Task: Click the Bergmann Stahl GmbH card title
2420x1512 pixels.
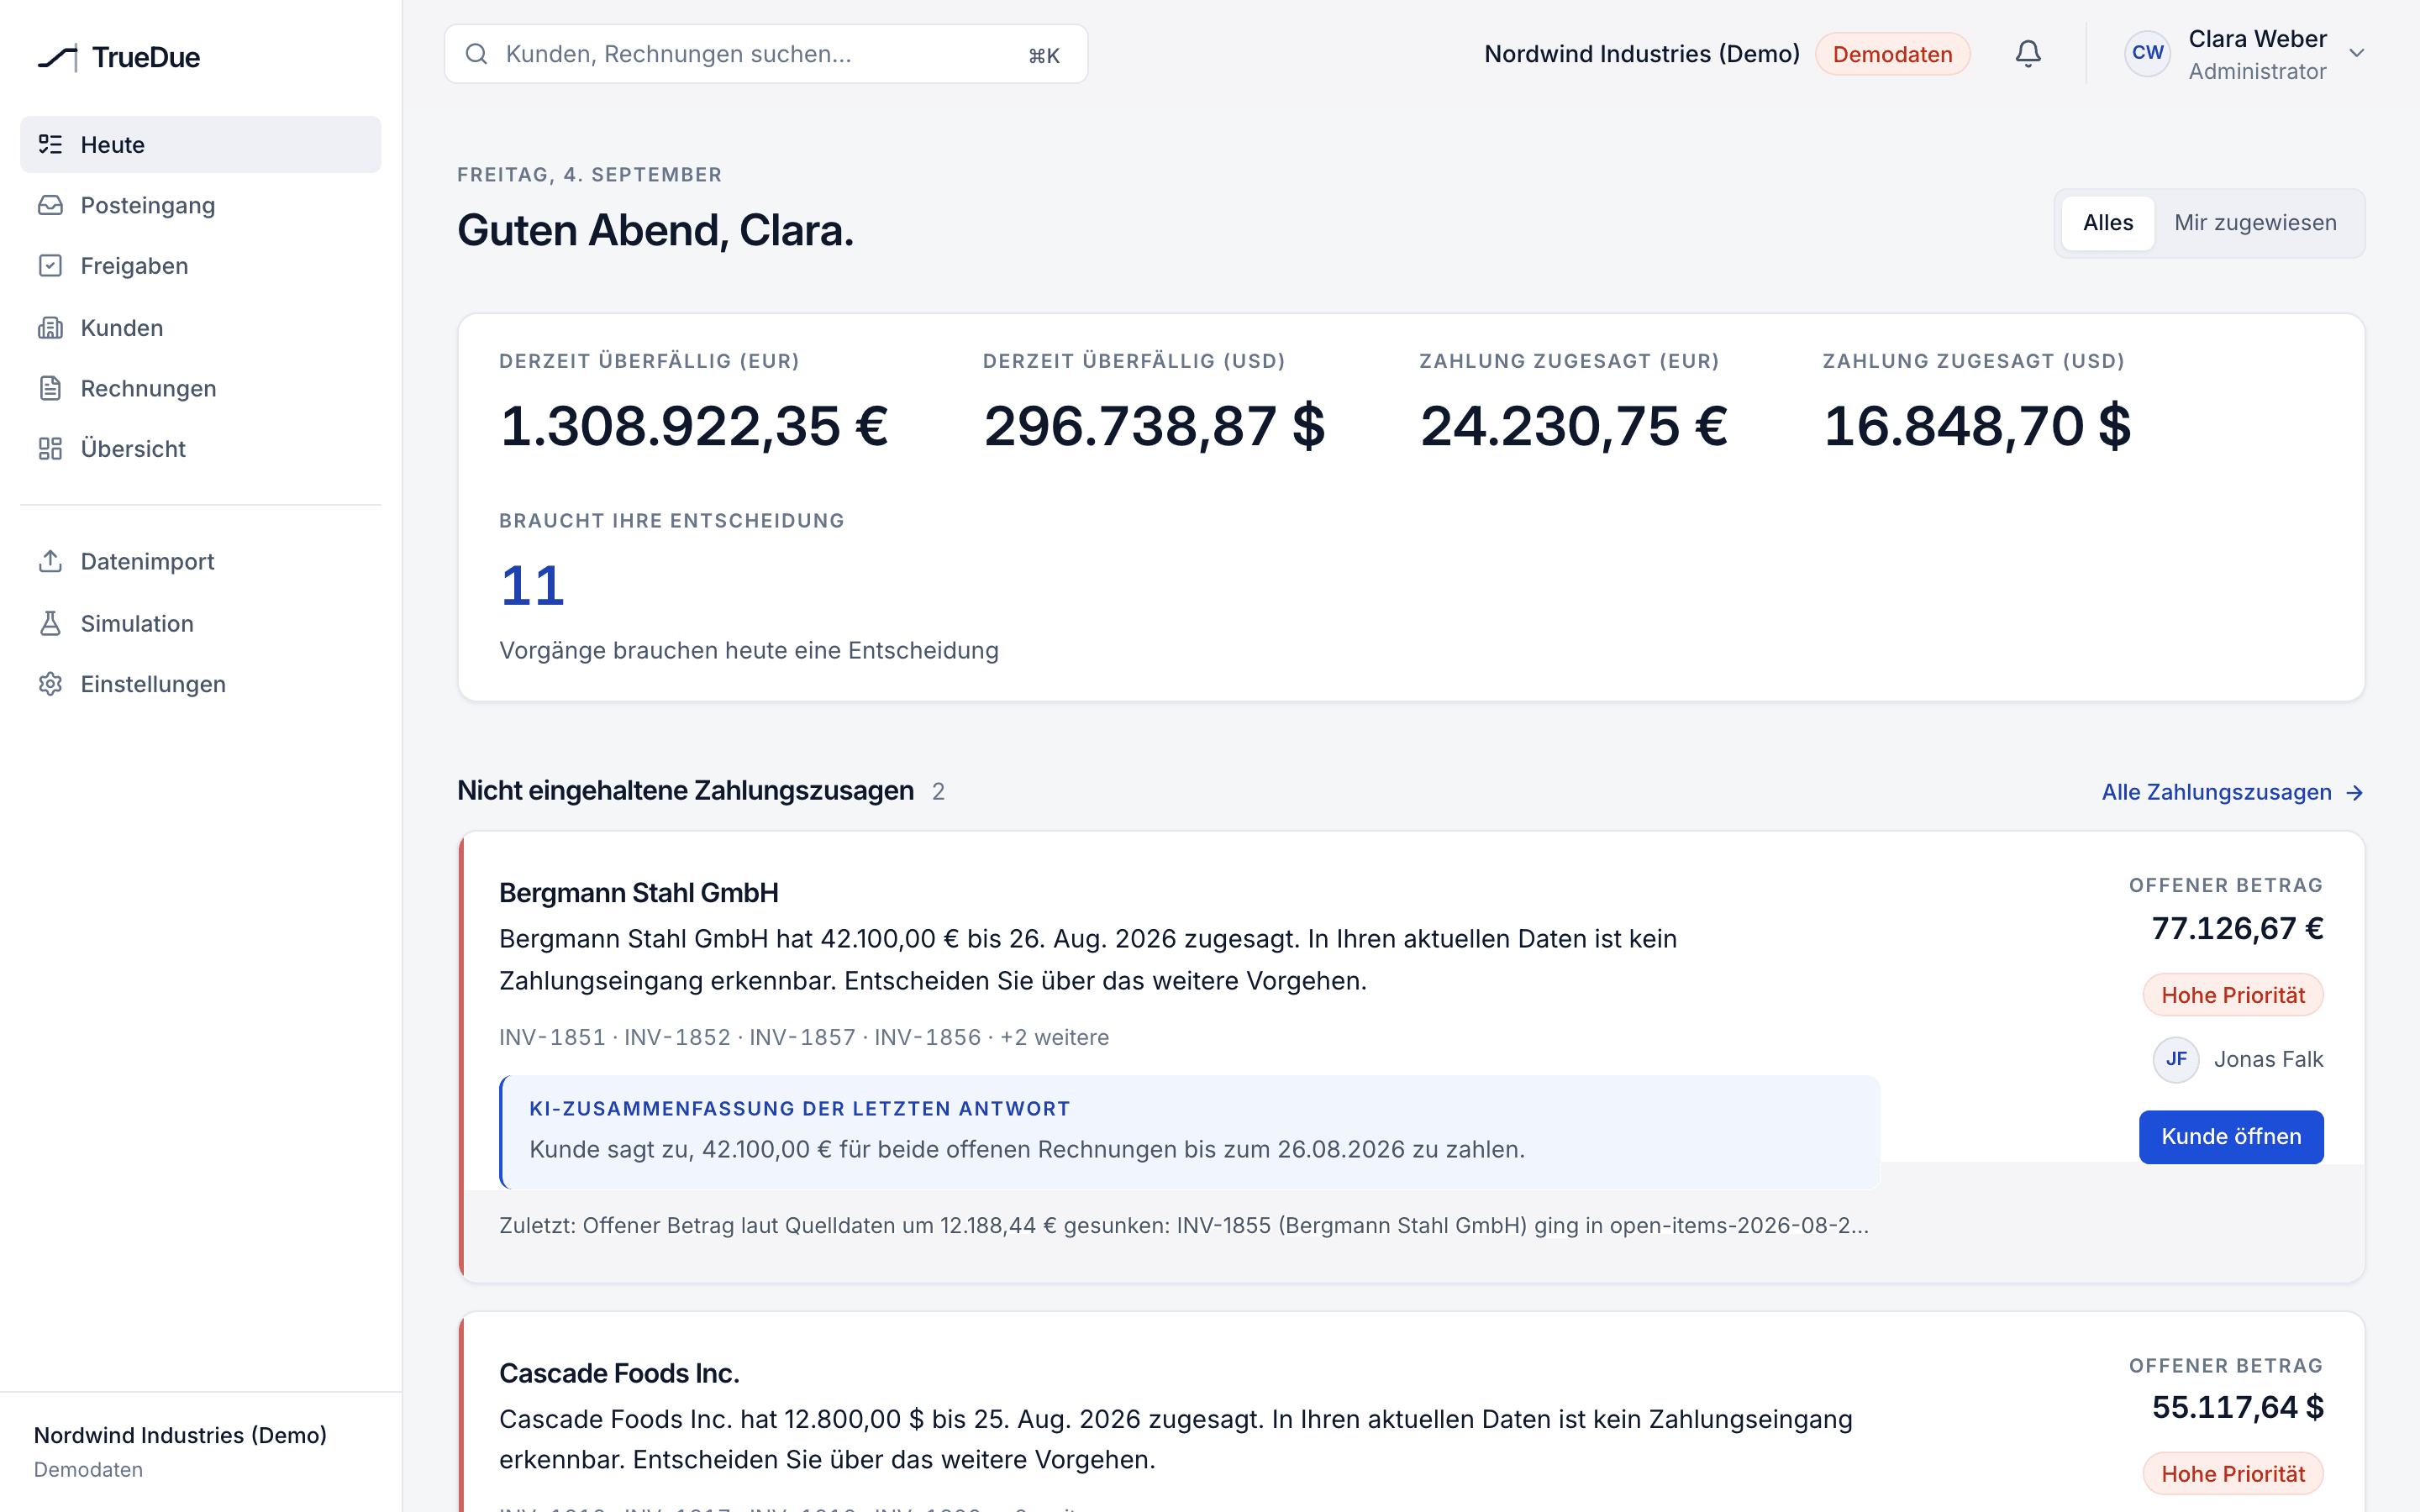Action: [638, 893]
